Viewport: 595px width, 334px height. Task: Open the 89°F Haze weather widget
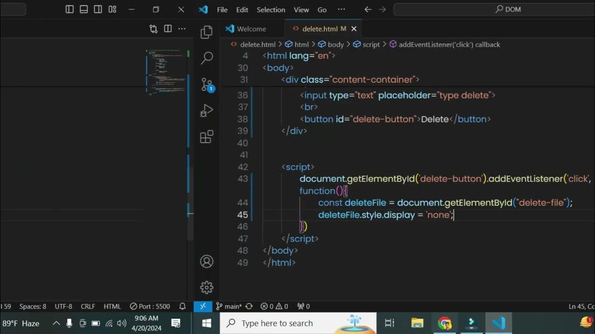[20, 323]
